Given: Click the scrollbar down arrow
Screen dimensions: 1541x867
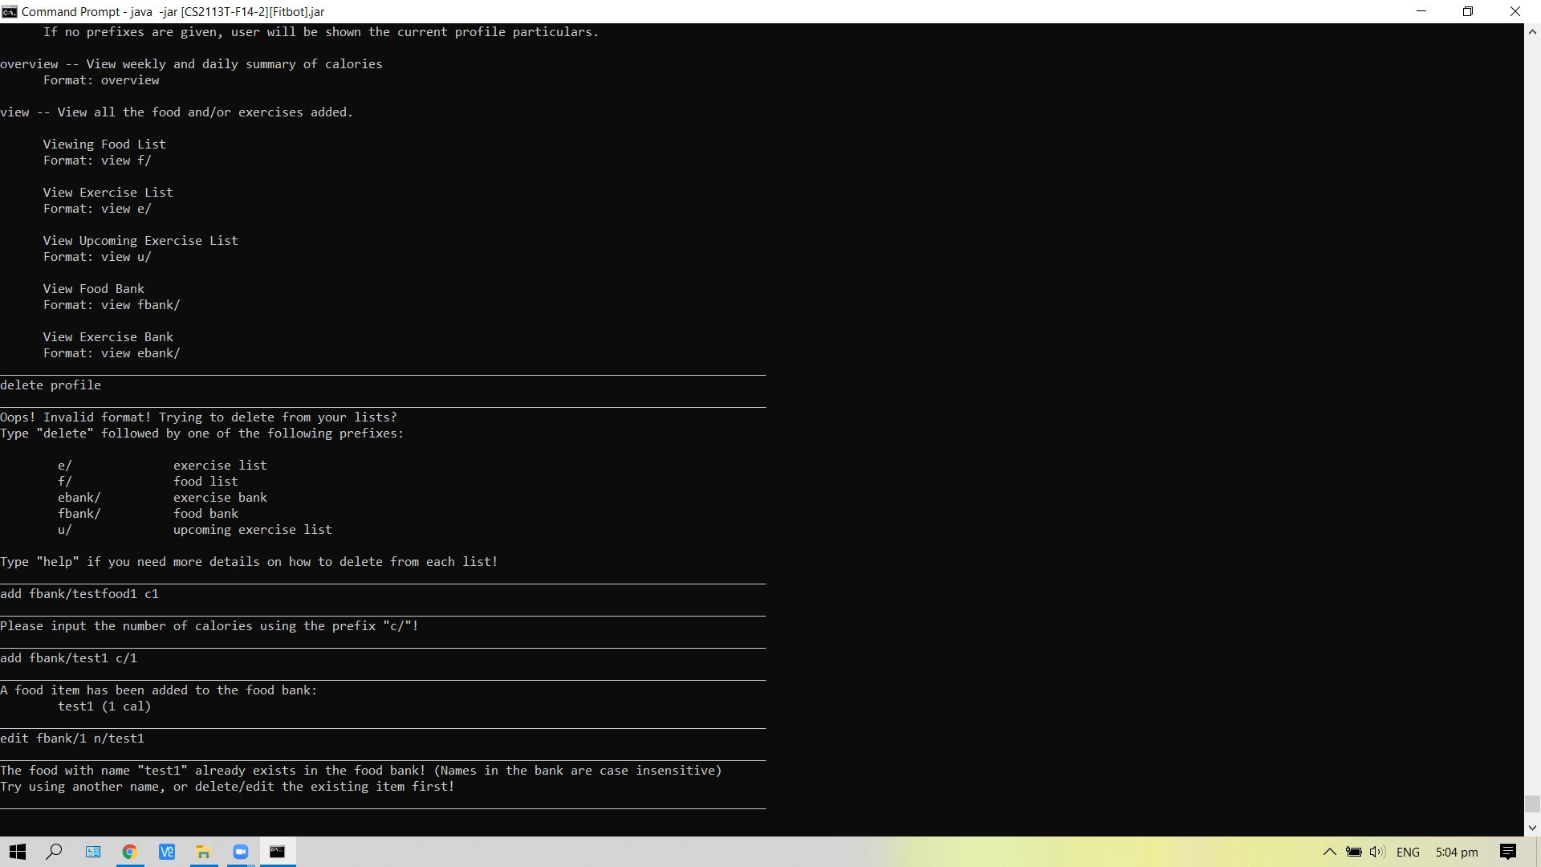Looking at the screenshot, I should pyautogui.click(x=1532, y=828).
